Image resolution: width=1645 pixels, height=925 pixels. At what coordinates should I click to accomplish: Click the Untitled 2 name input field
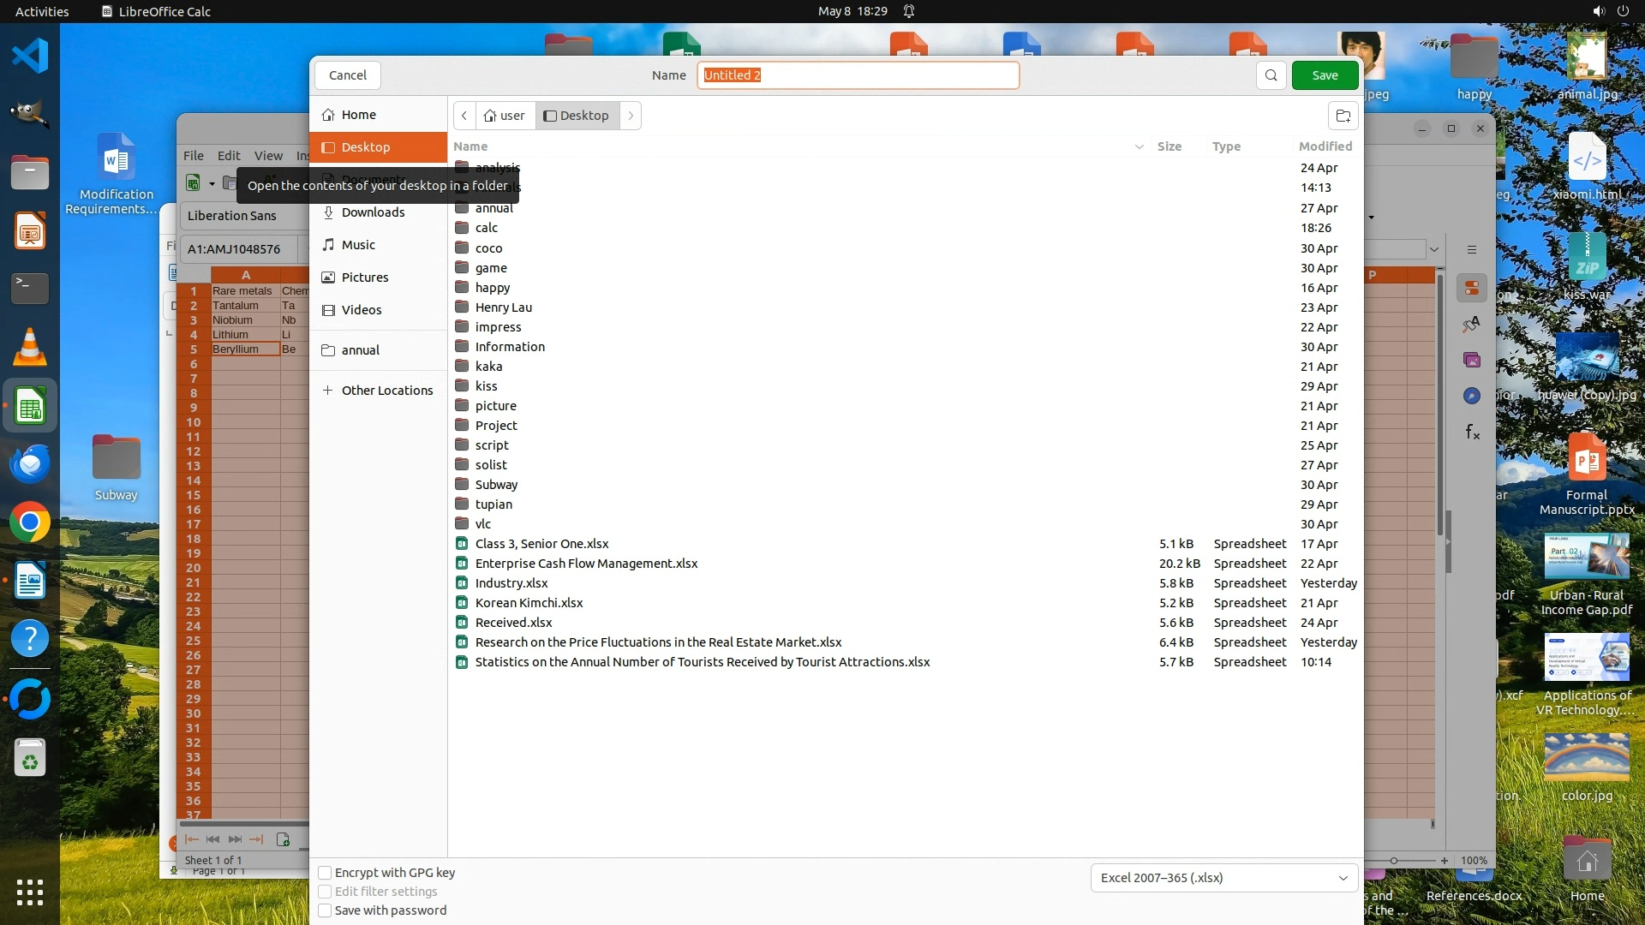click(x=857, y=75)
